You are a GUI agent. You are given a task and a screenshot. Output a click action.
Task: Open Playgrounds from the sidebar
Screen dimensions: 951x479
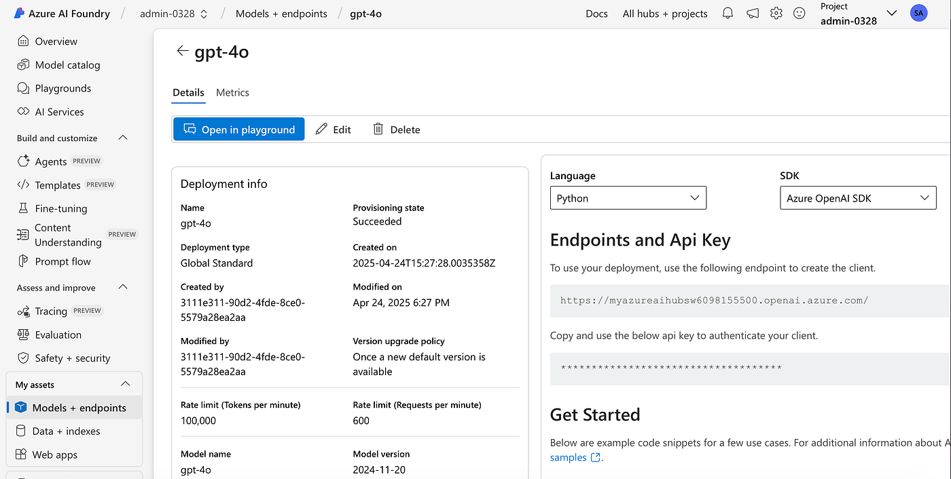pos(62,88)
